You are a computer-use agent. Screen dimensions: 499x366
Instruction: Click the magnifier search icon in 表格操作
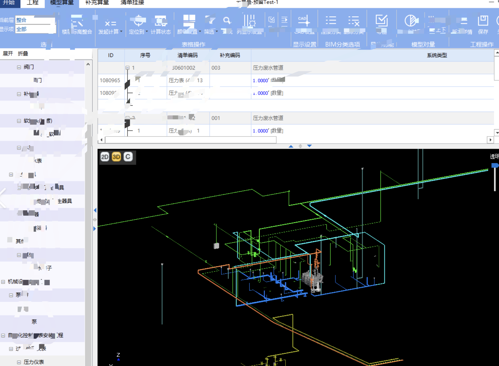coord(227,21)
